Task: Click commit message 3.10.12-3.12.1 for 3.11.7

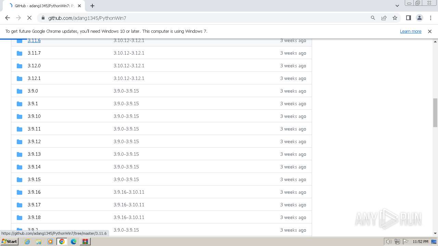Action: click(129, 53)
